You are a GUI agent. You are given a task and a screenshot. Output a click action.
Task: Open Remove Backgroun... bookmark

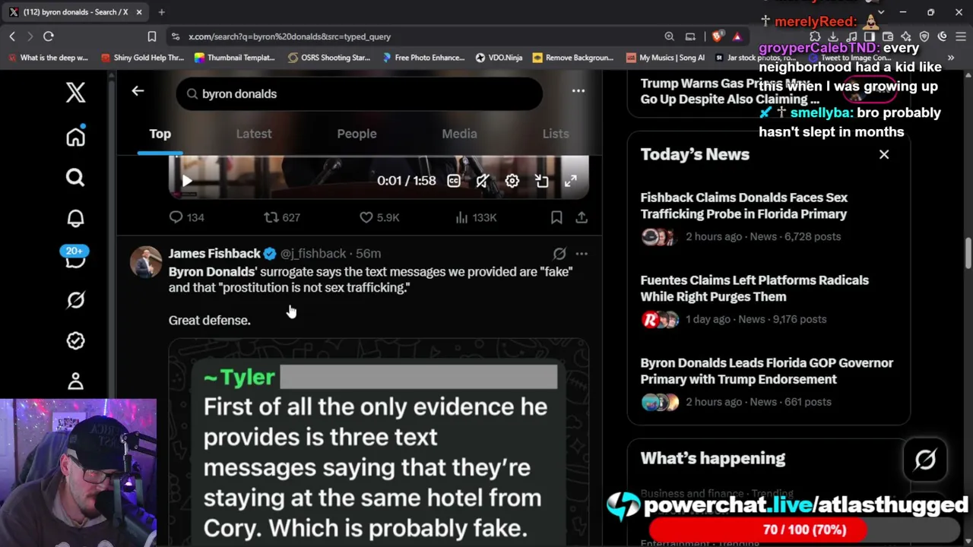tap(573, 58)
